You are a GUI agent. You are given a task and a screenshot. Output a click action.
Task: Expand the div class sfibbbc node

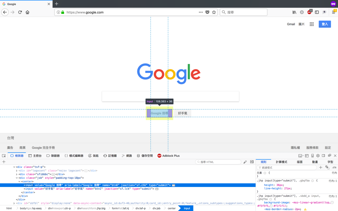[17, 174]
